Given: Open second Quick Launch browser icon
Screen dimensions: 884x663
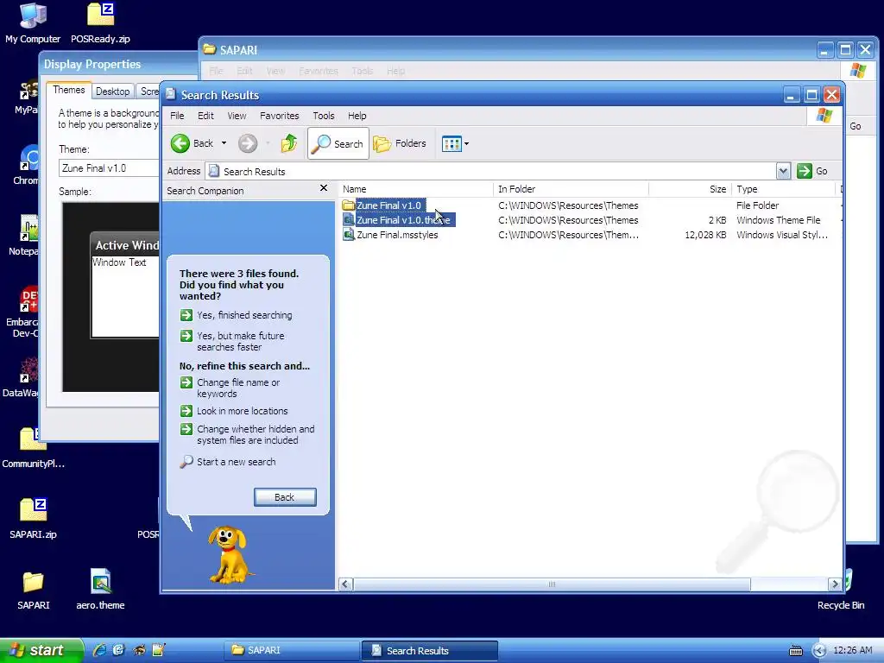Looking at the screenshot, I should click(x=118, y=650).
